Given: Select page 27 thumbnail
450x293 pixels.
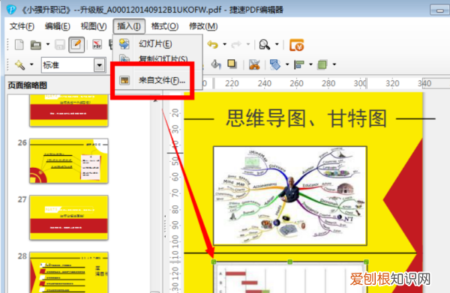Looking at the screenshot, I should click(x=69, y=217).
